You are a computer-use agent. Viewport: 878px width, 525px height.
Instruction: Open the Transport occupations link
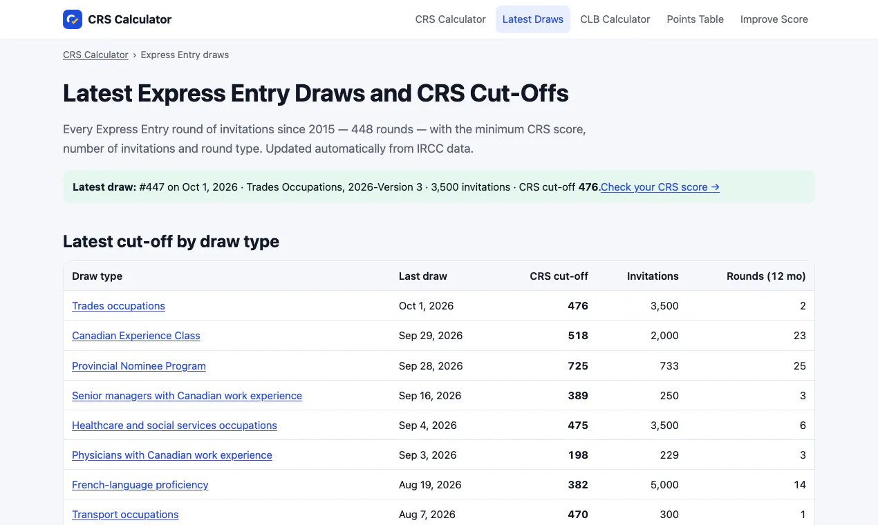125,515
